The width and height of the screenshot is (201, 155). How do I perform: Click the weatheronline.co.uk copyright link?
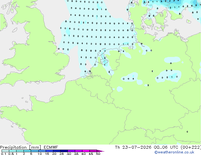174,152
